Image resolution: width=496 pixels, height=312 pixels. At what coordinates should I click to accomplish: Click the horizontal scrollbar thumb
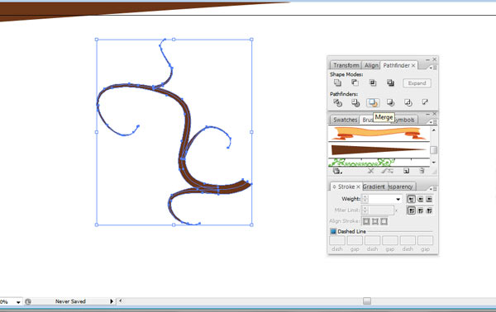pos(367,301)
